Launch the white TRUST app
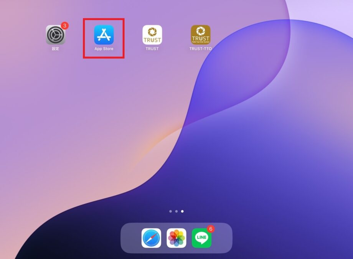This screenshot has height=259, width=353. pyautogui.click(x=152, y=35)
